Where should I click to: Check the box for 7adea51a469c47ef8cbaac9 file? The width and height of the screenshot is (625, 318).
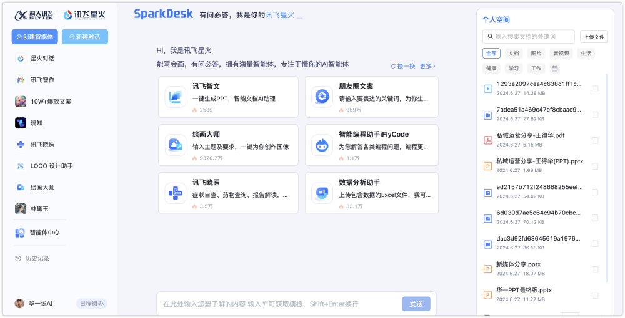(x=595, y=115)
